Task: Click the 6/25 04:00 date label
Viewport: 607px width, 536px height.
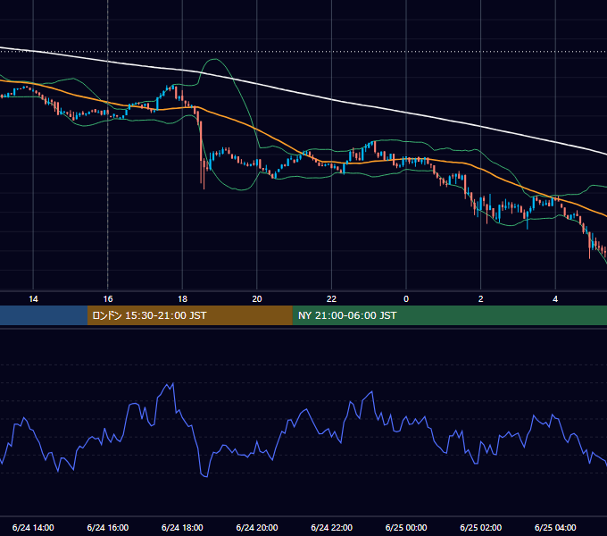Action: point(555,527)
